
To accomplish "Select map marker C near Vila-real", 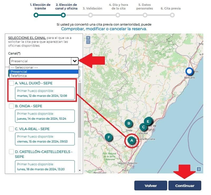I will (143, 127).
